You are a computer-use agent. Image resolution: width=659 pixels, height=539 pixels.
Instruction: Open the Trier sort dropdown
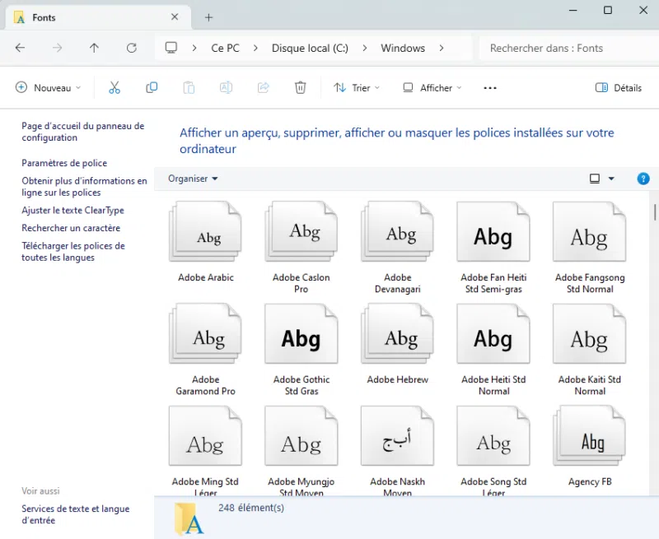click(x=356, y=87)
